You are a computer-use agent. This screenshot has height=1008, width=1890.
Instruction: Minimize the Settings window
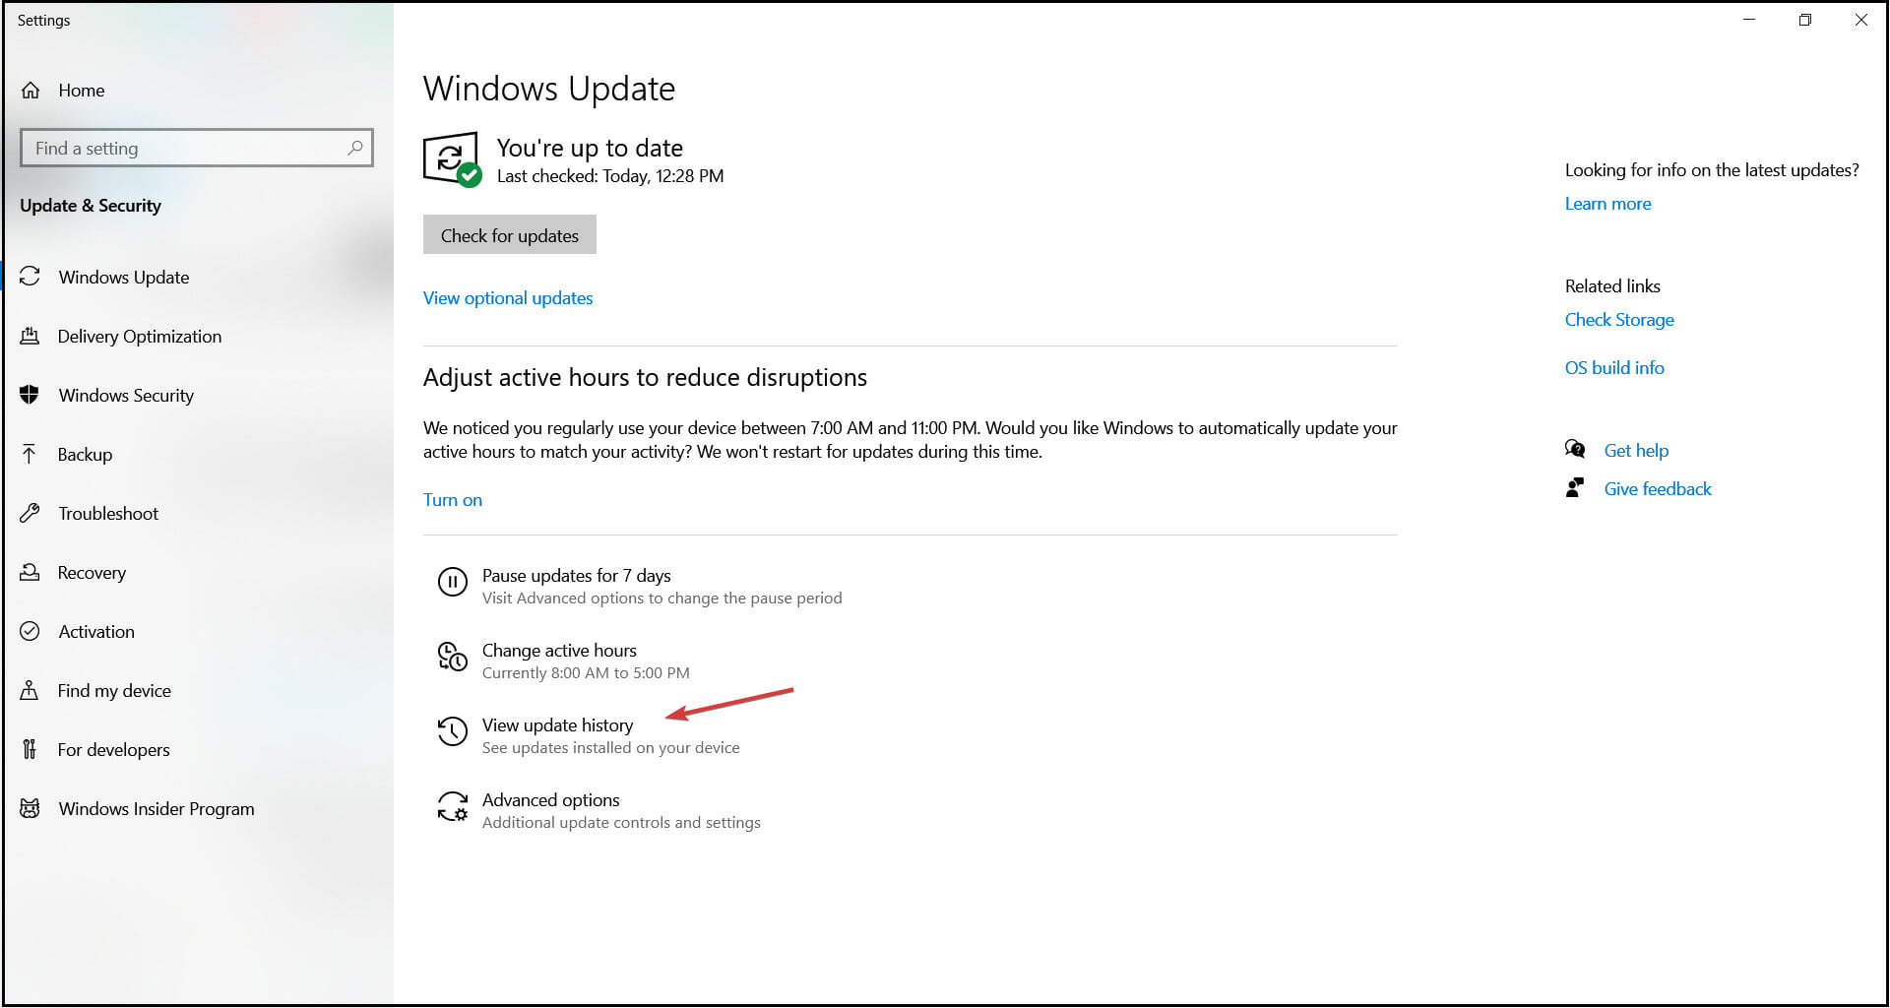pyautogui.click(x=1749, y=20)
